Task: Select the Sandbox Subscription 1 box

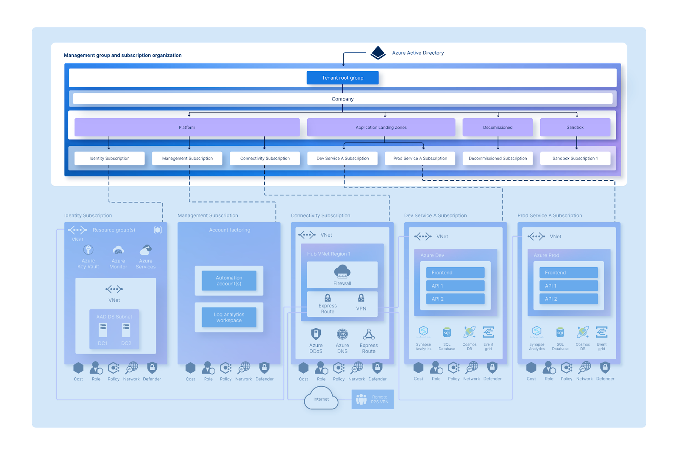Action: pos(575,158)
